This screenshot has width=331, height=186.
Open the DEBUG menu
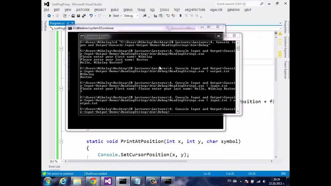pos(128,10)
